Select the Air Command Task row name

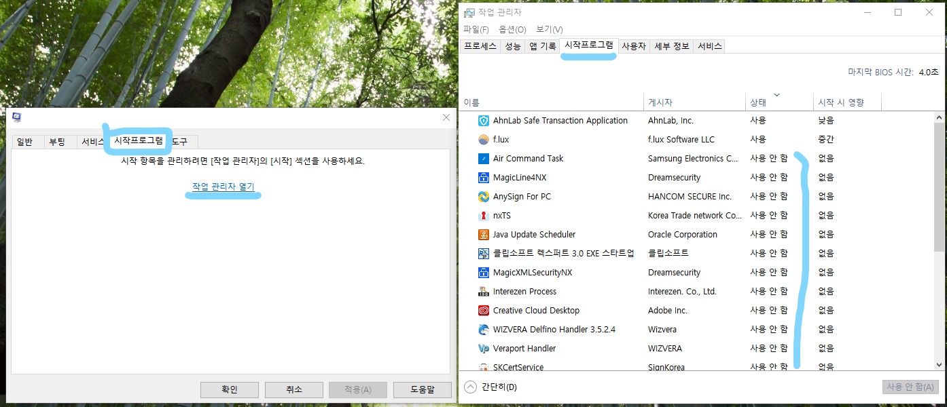[528, 159]
